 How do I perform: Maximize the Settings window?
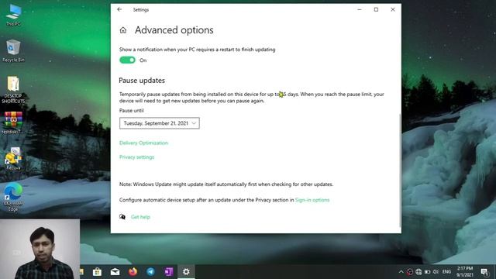point(376,9)
